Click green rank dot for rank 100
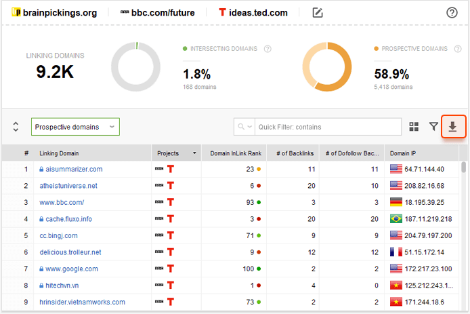 point(259,269)
